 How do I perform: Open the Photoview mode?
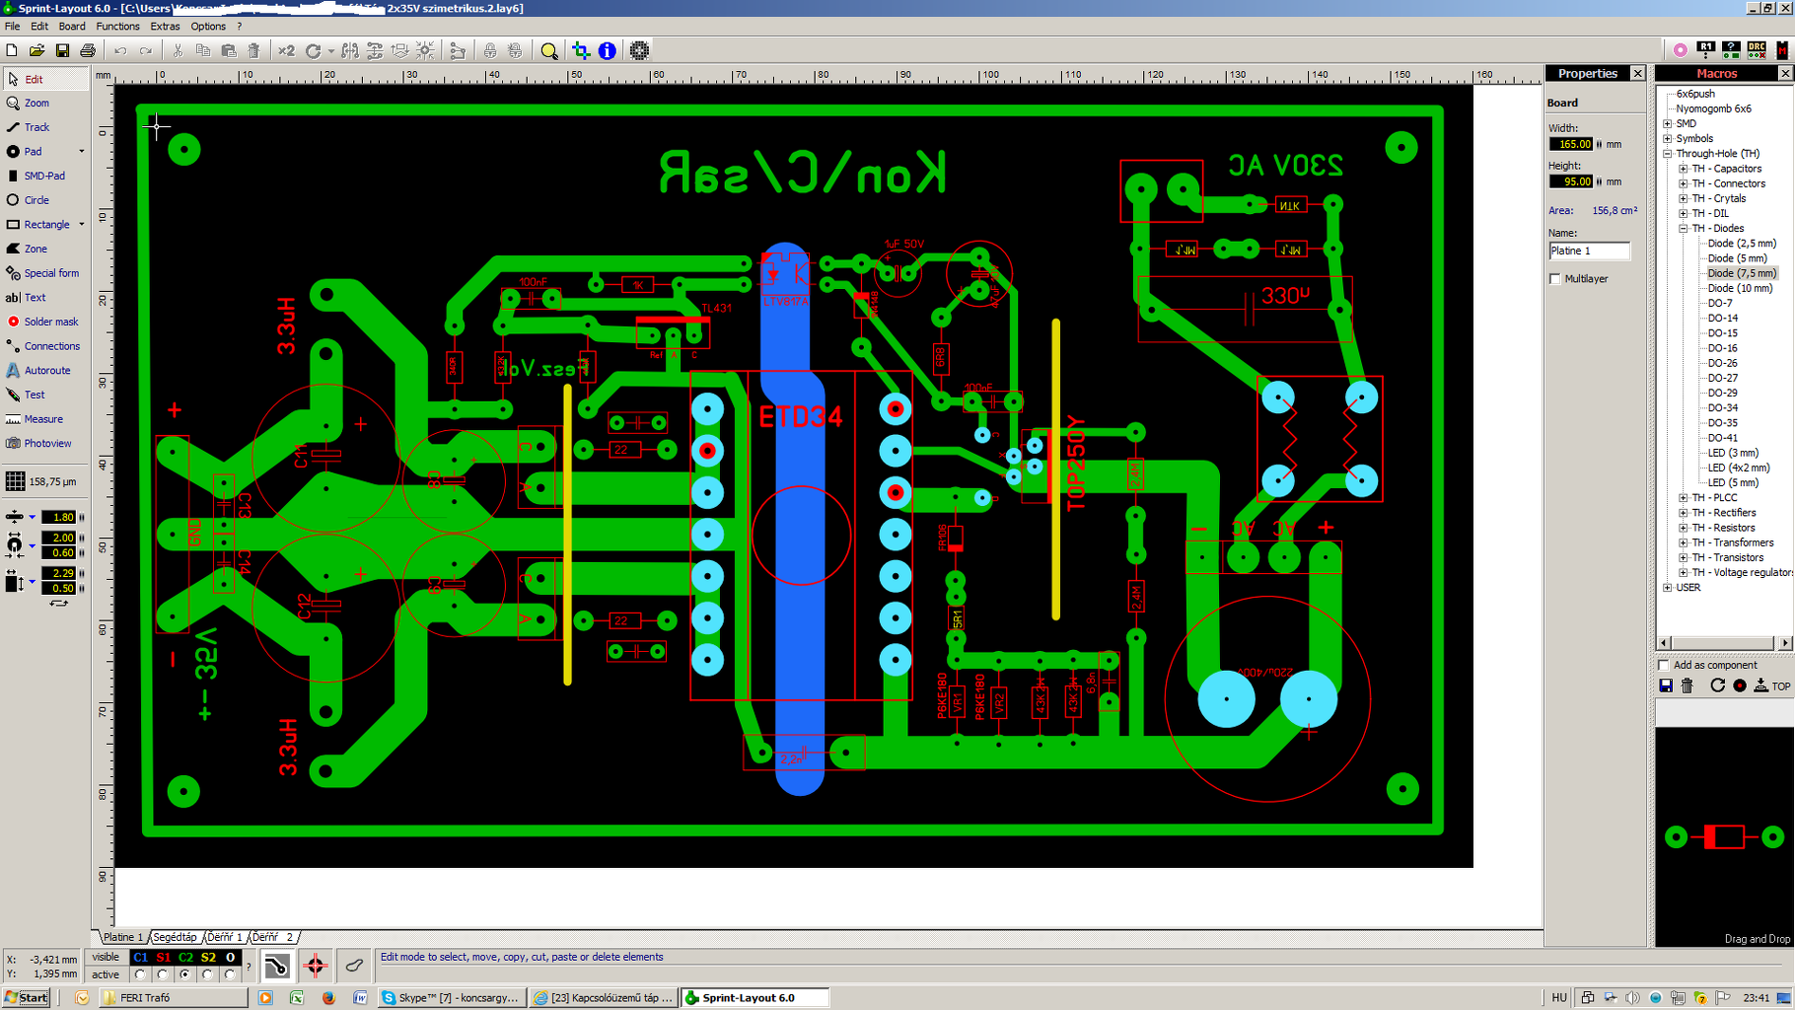click(45, 443)
